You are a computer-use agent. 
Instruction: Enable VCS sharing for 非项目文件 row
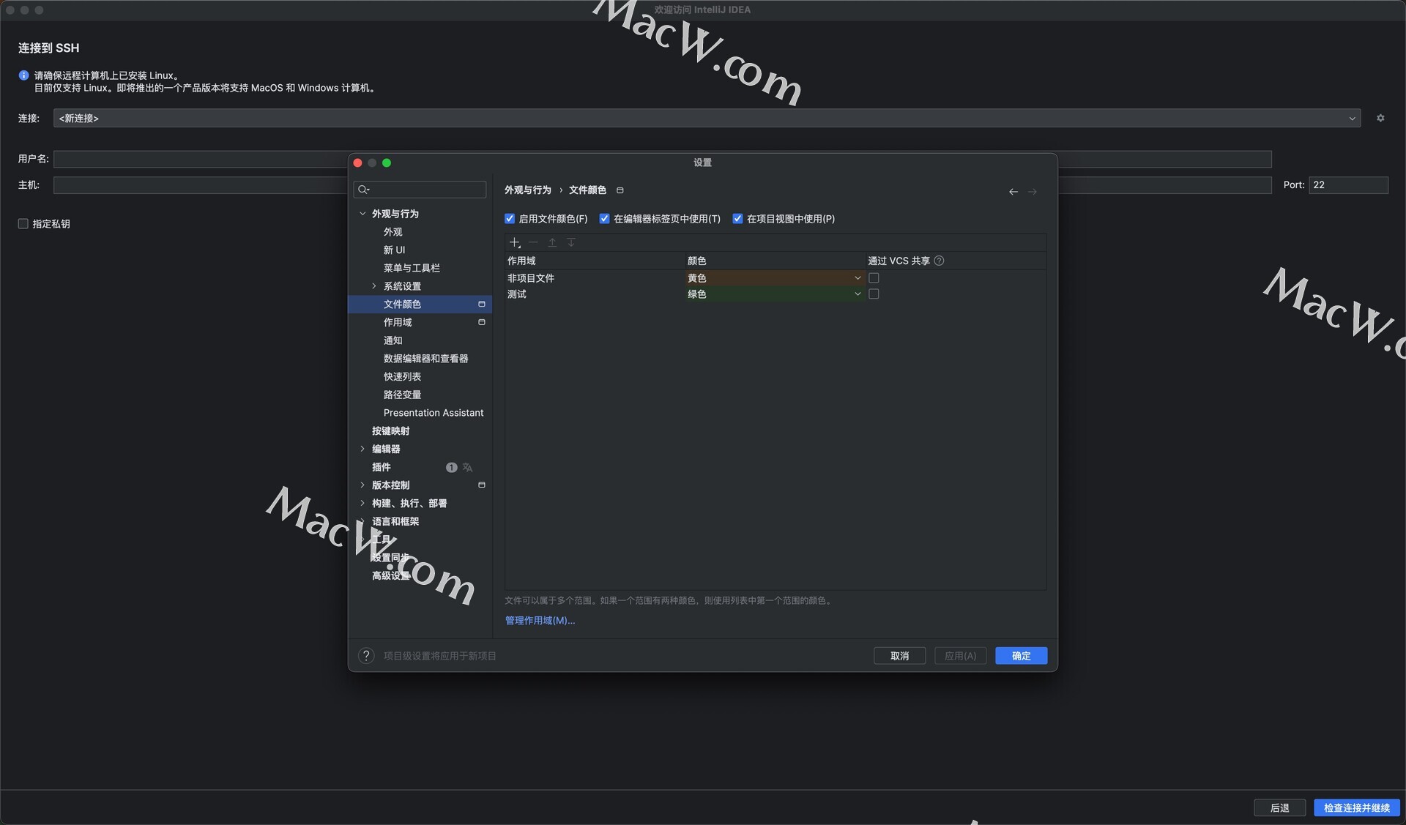(x=874, y=278)
